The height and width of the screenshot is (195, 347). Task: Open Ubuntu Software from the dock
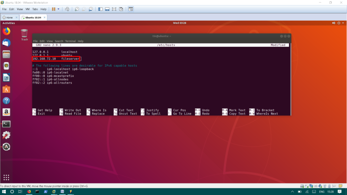tap(6, 89)
